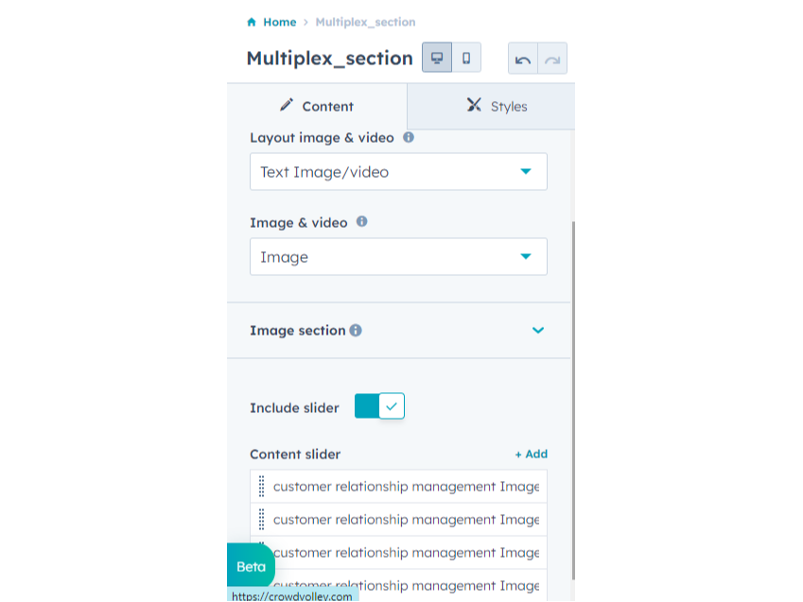Click info icon beside Image & video label
The image size is (803, 602).
[361, 222]
